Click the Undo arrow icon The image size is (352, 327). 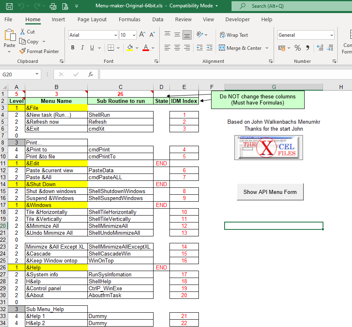point(21,6)
